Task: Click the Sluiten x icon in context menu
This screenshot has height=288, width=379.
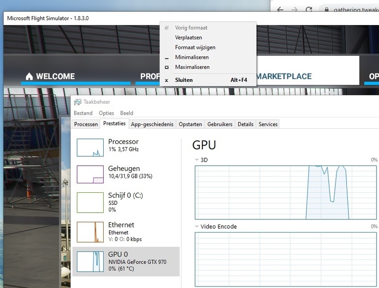Action: (x=167, y=80)
